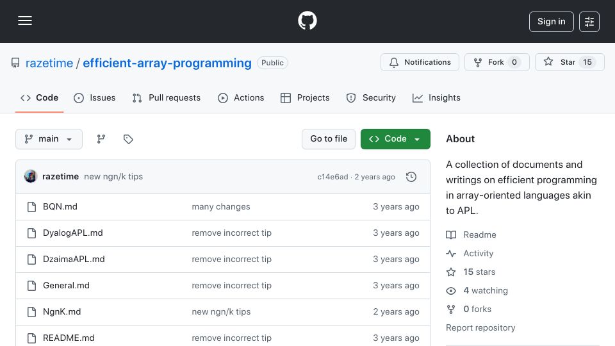Viewport: 615px width, 346px height.
Task: Open latest commit message 'new ngn/k tips'
Action: point(113,177)
